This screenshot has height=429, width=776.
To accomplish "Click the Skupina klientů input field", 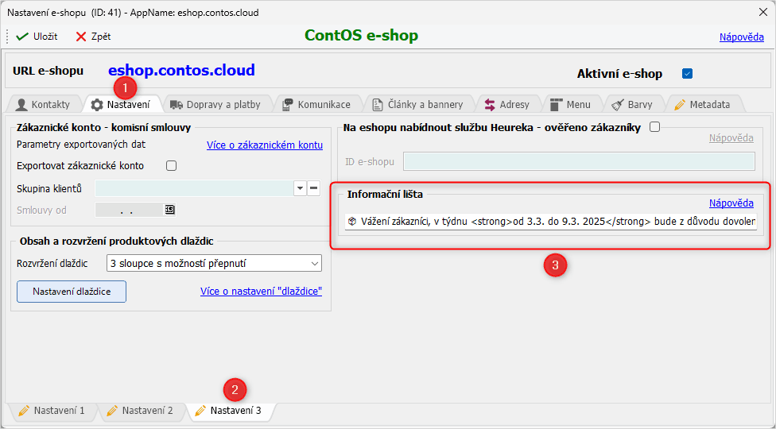I will (195, 188).
